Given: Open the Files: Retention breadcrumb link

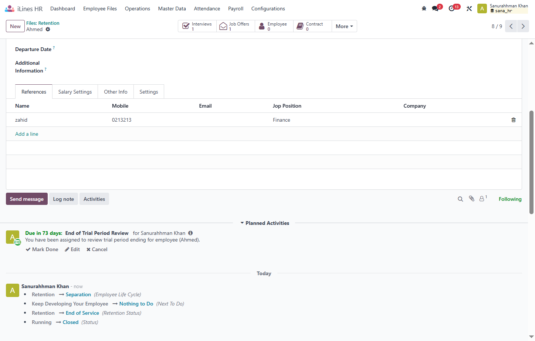Looking at the screenshot, I should coord(43,23).
